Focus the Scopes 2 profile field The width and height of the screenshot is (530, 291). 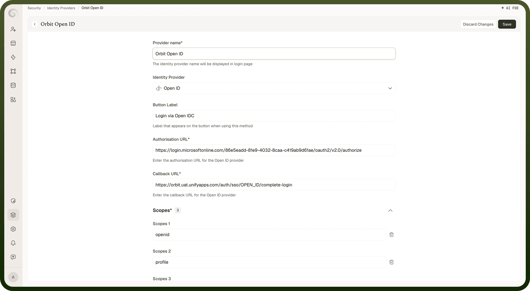pyautogui.click(x=269, y=262)
